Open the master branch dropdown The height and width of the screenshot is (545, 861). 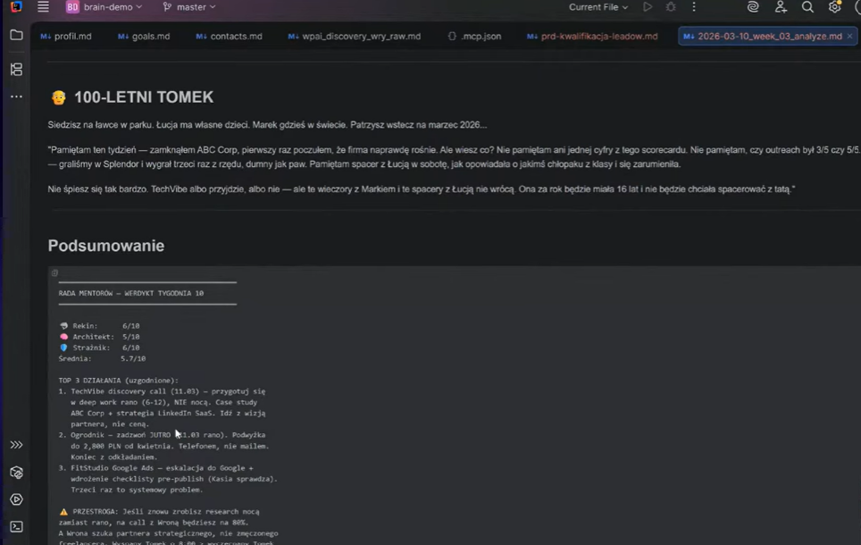(189, 7)
